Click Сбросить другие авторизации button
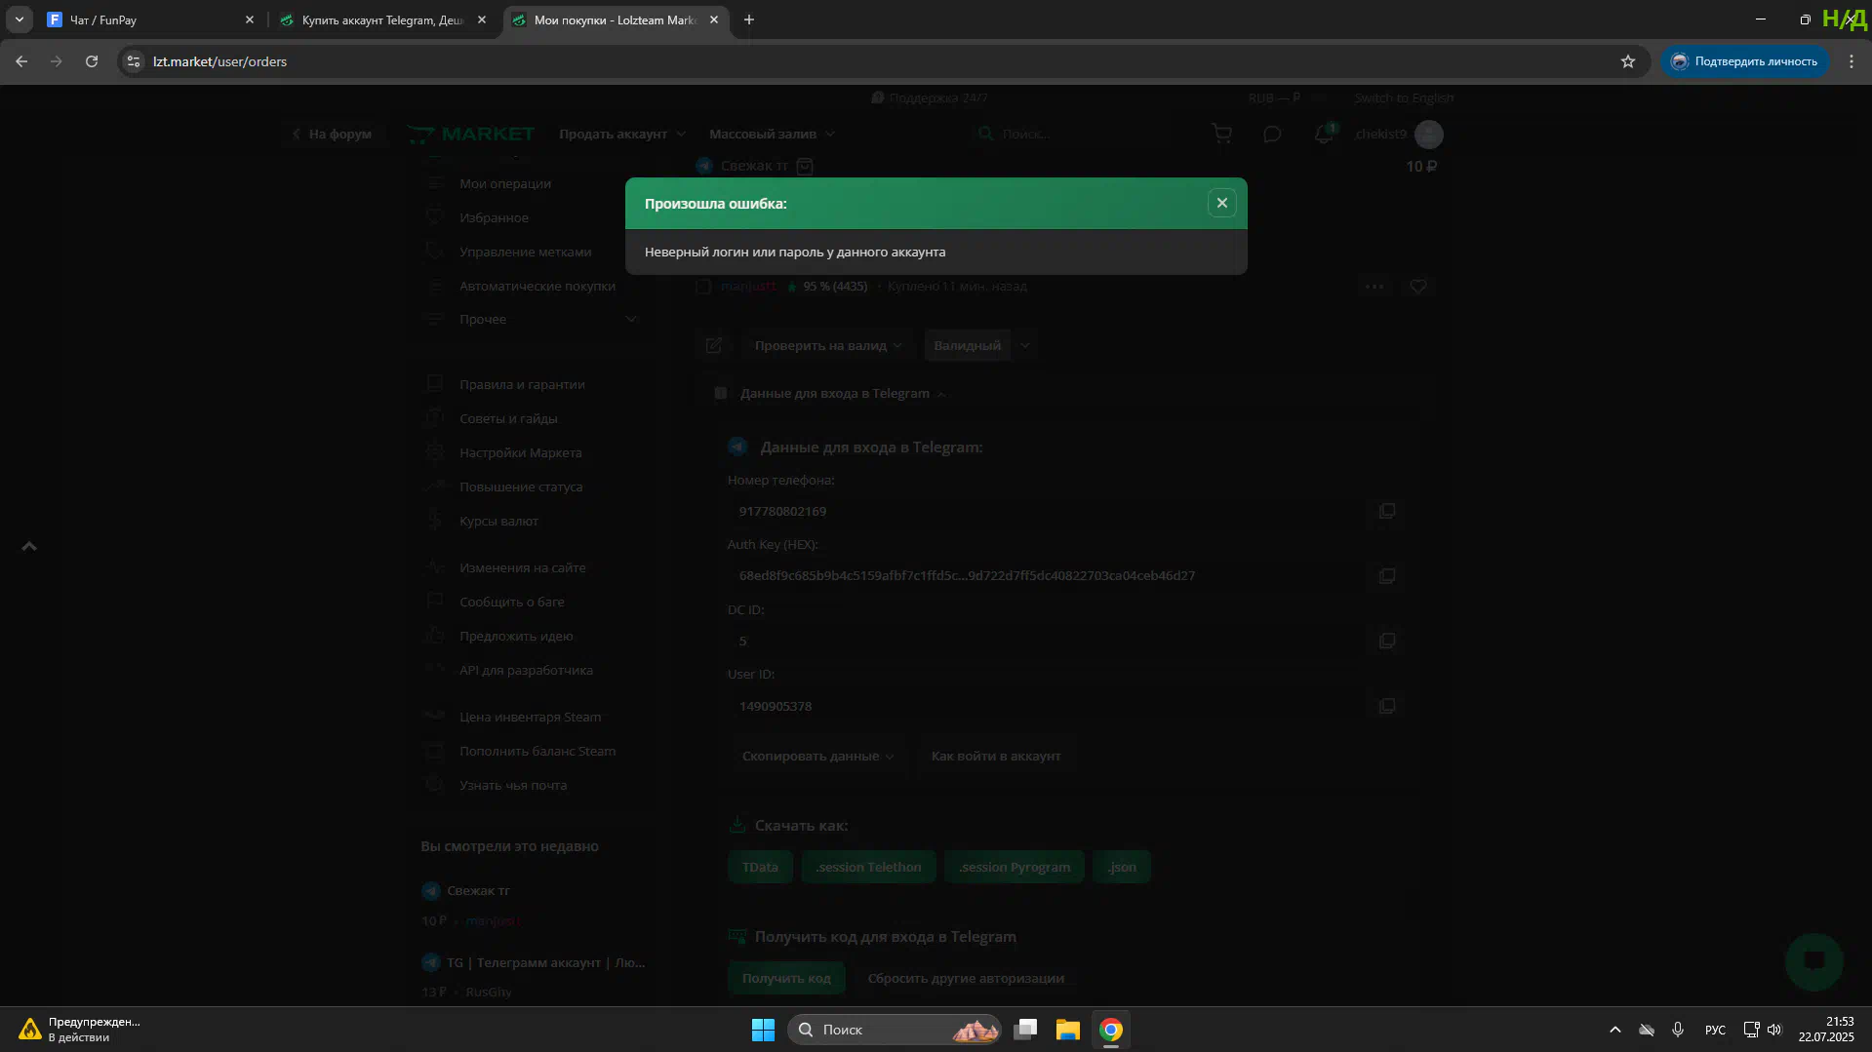 coord(966,978)
